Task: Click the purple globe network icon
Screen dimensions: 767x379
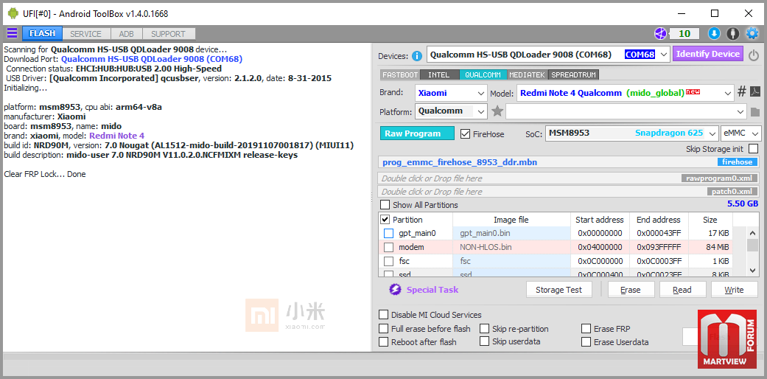Action: click(661, 34)
